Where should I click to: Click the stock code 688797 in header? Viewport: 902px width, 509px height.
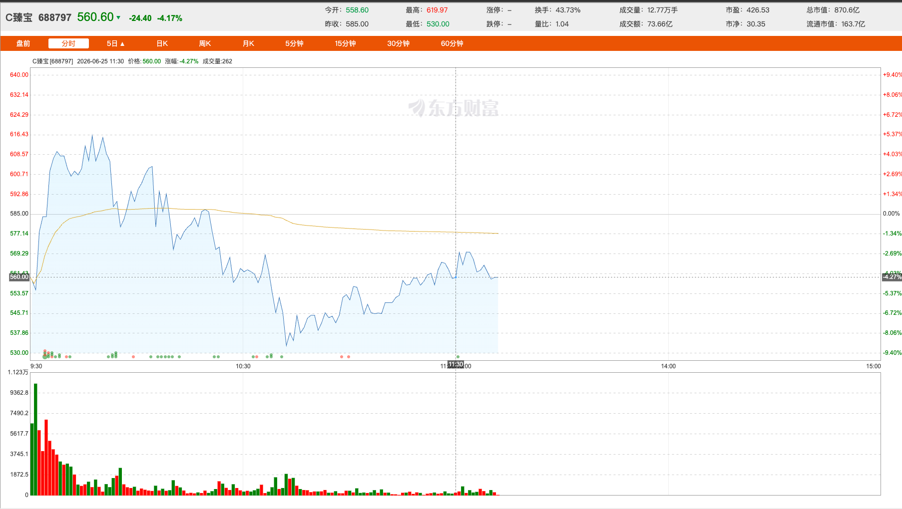click(55, 17)
